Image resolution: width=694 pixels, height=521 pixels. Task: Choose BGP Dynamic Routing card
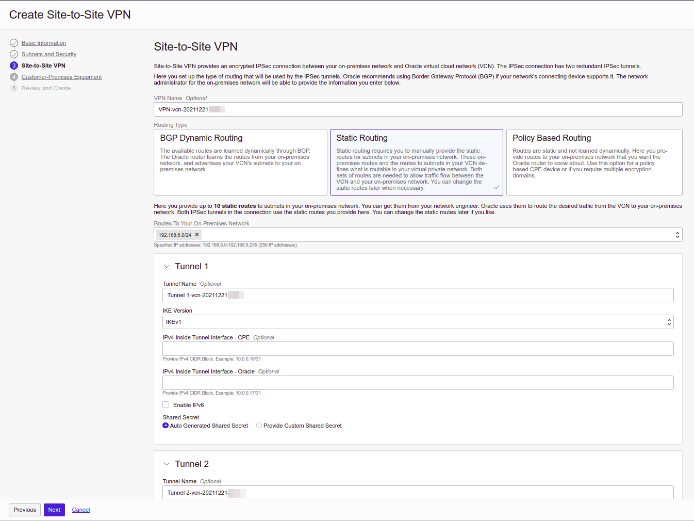(241, 162)
